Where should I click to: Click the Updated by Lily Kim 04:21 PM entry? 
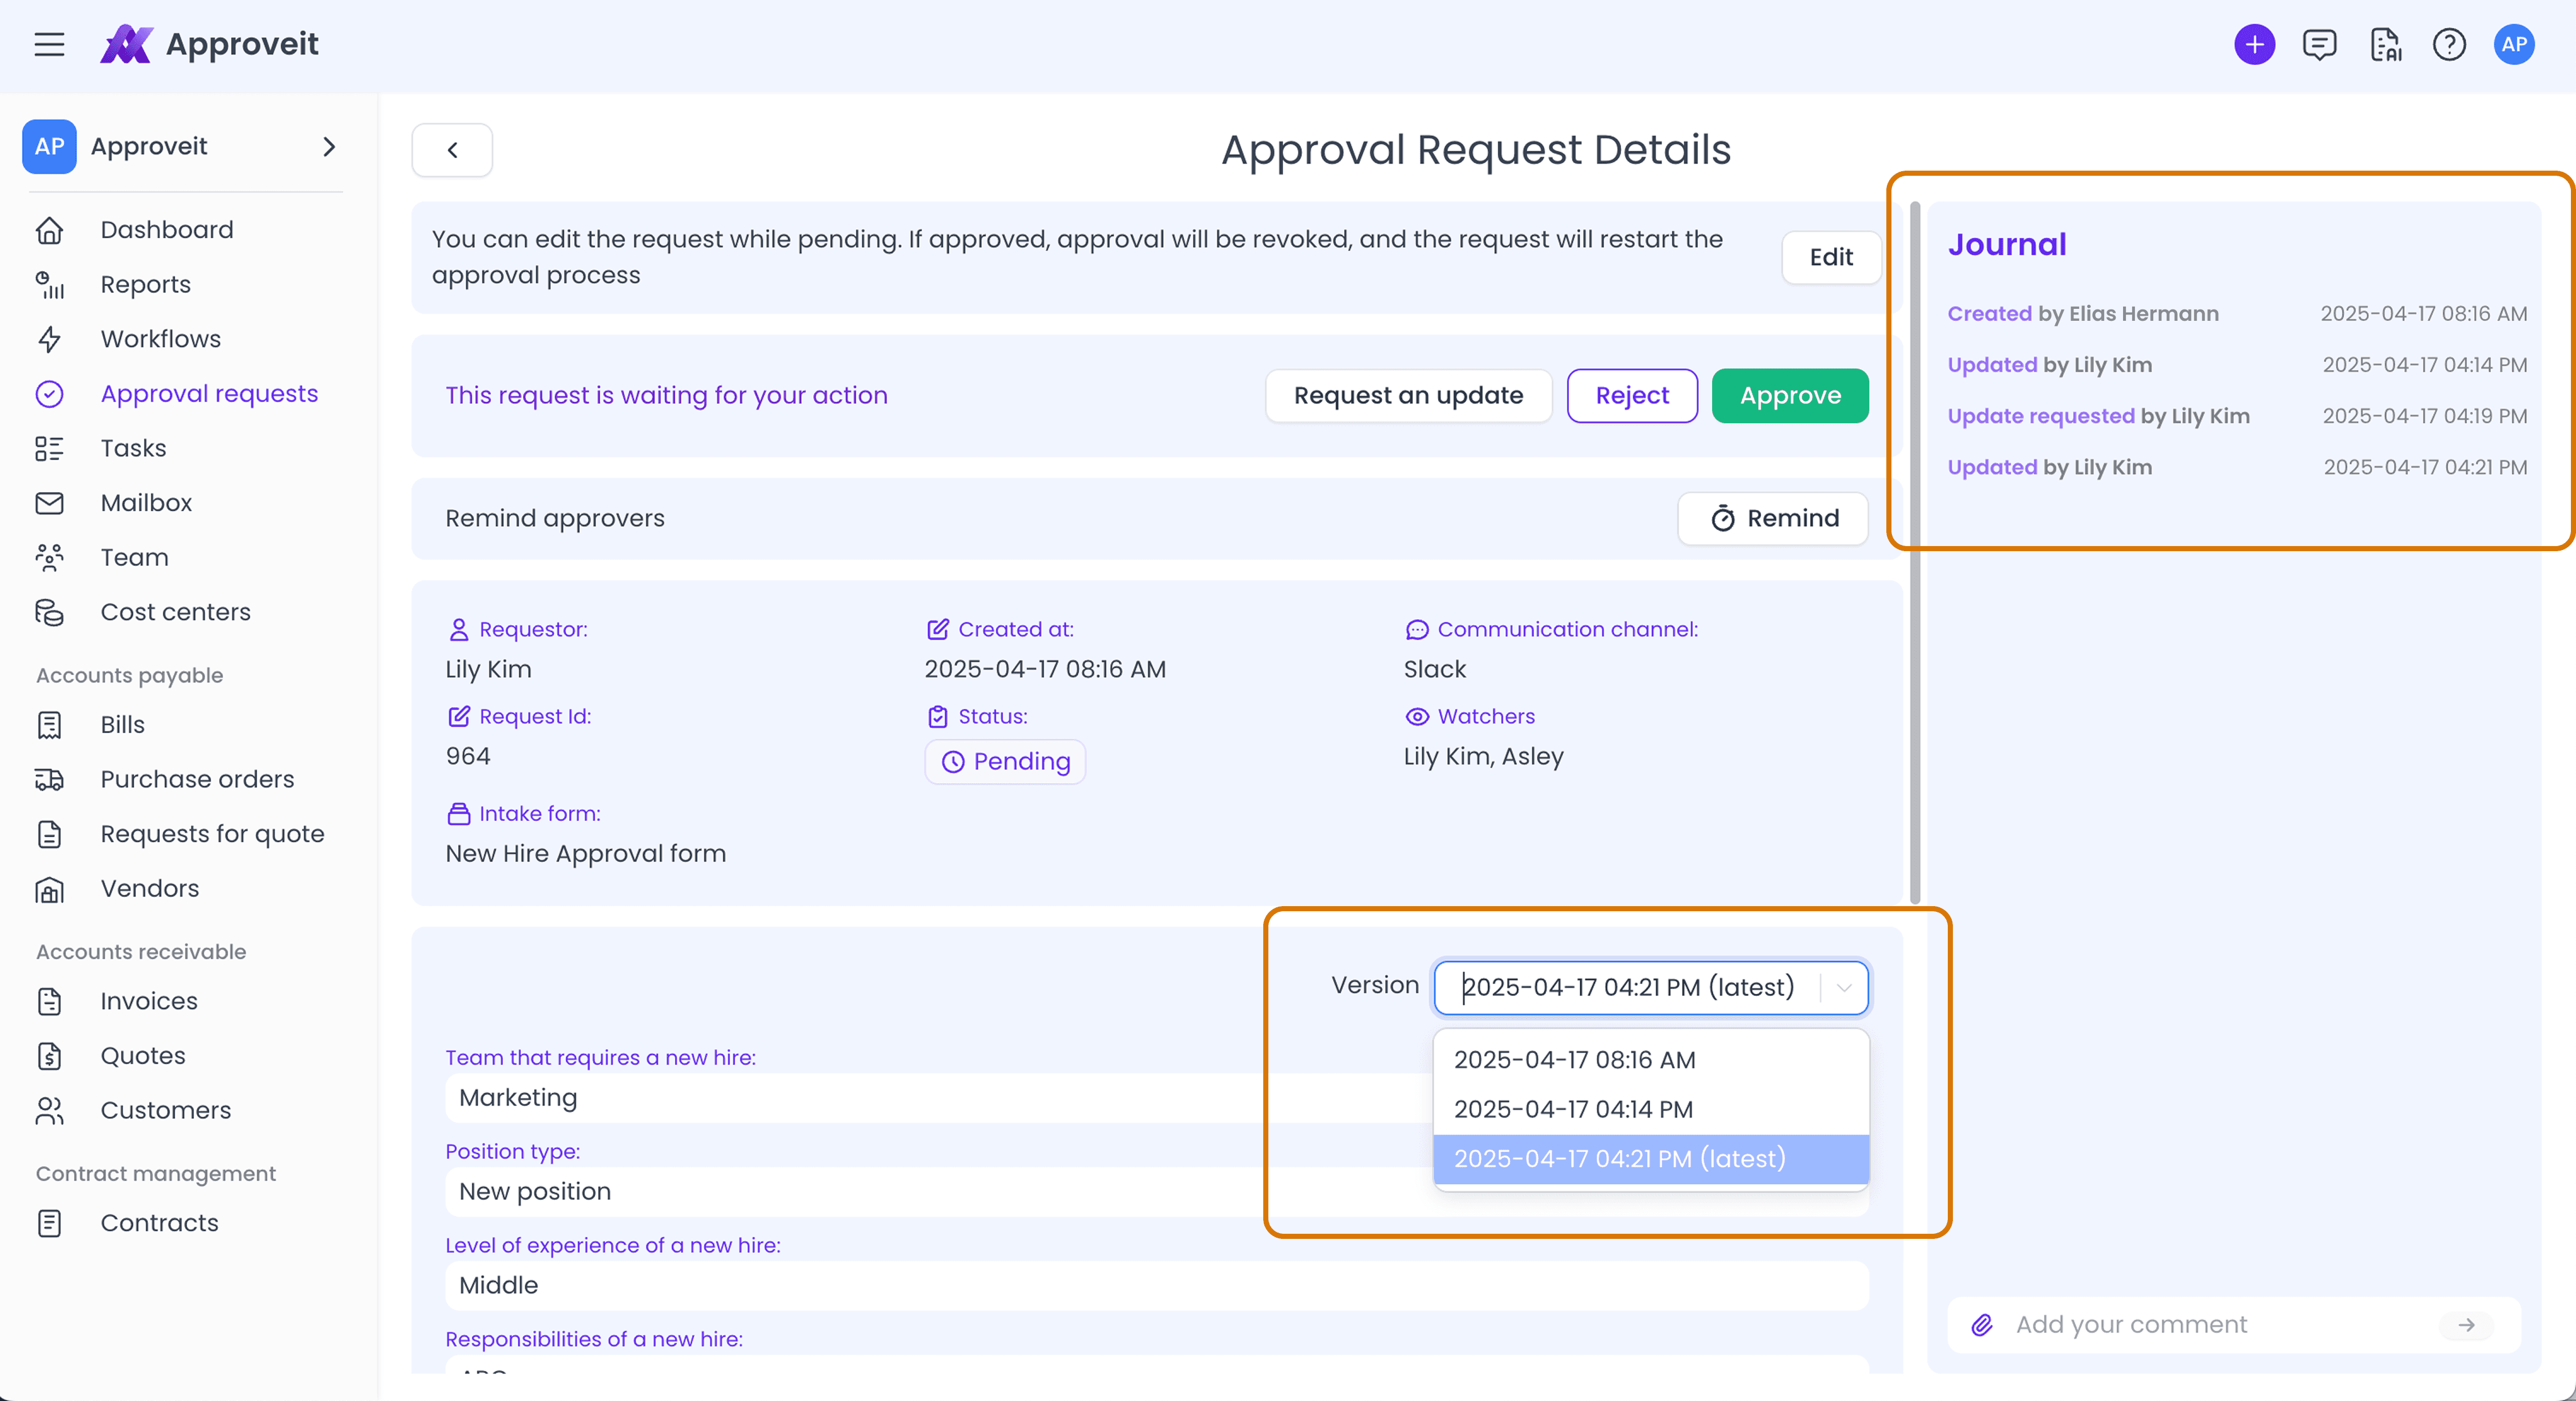pyautogui.click(x=2236, y=468)
